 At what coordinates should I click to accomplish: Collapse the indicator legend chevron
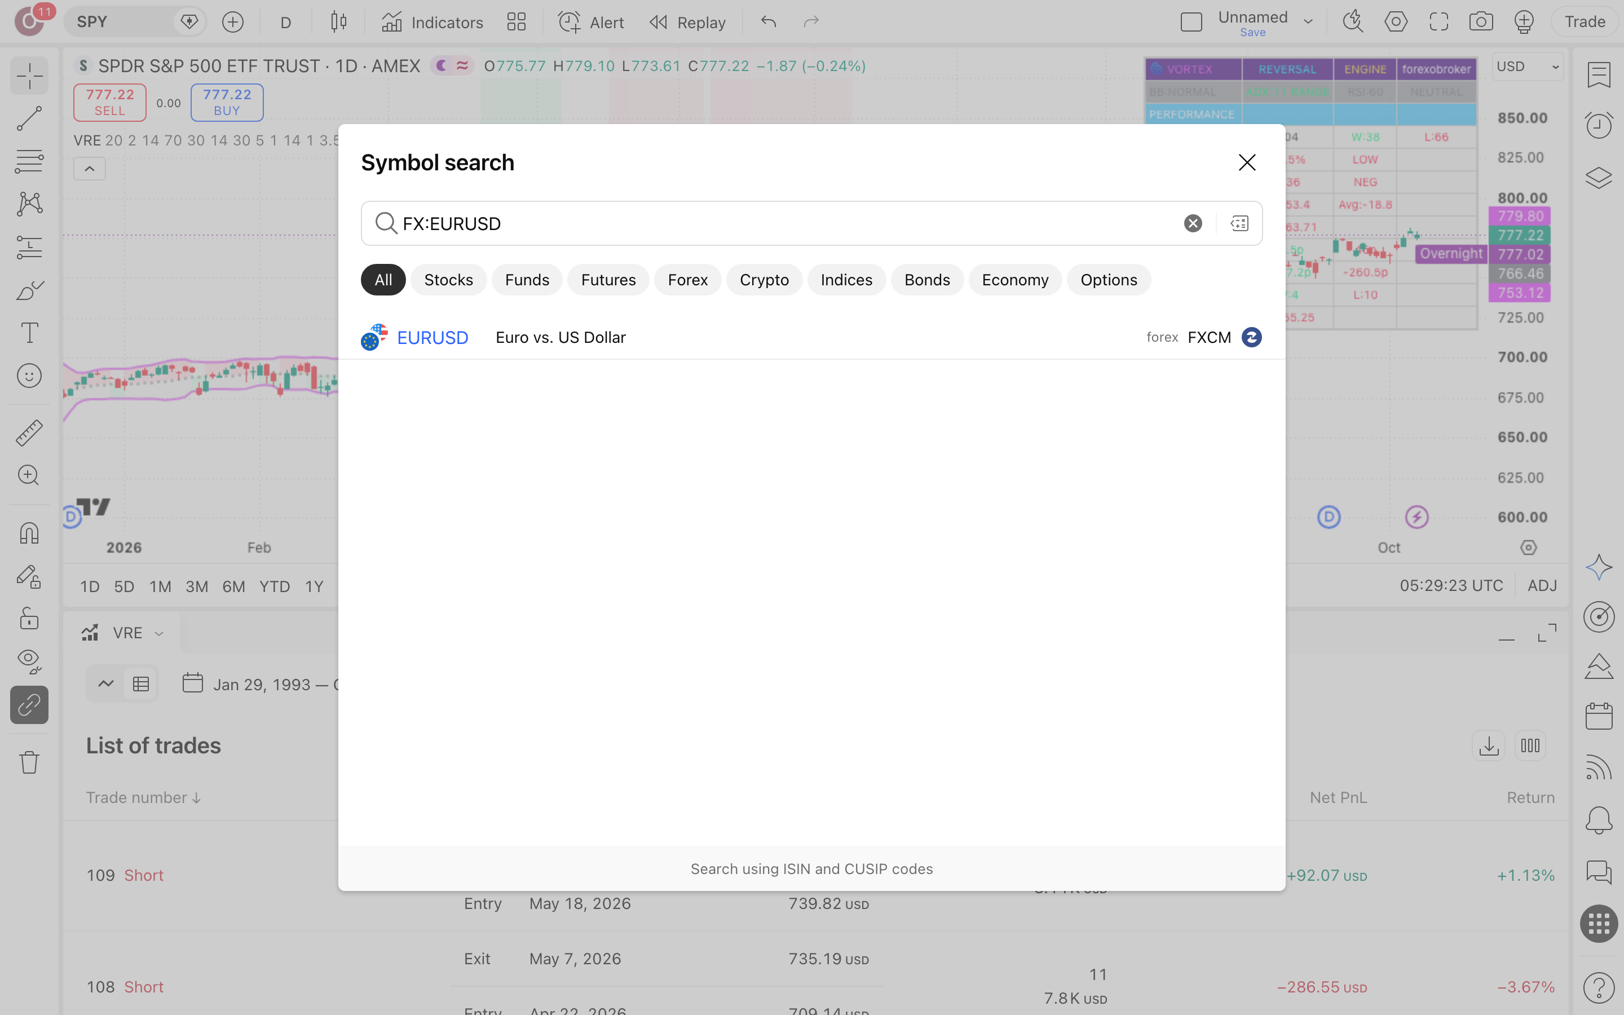(x=89, y=169)
